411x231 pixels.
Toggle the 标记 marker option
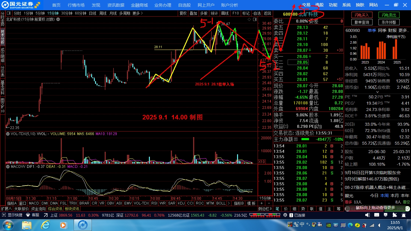[x=246, y=13]
